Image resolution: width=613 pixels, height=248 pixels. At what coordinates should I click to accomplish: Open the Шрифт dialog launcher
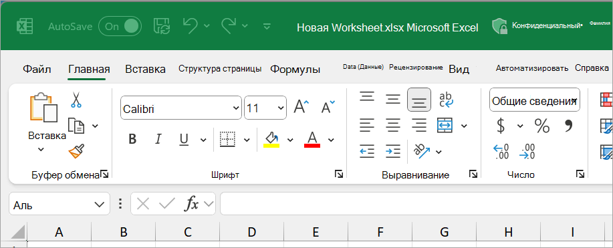pos(339,174)
